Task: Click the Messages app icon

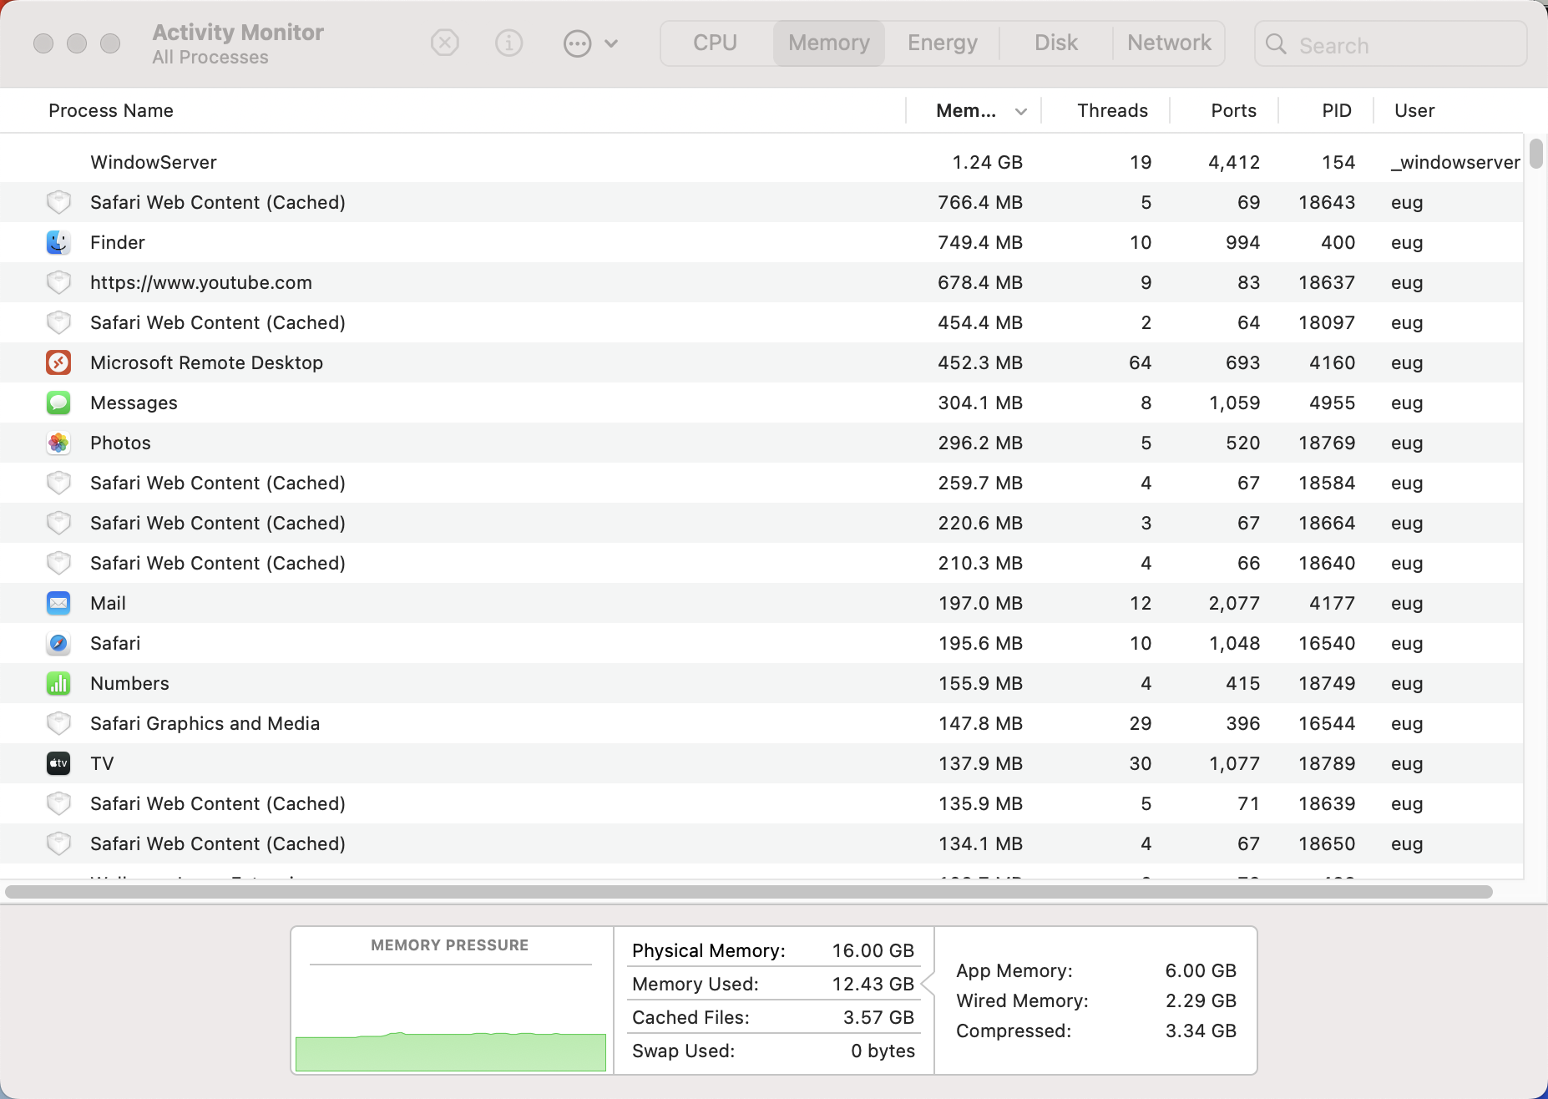Action: pyautogui.click(x=58, y=403)
